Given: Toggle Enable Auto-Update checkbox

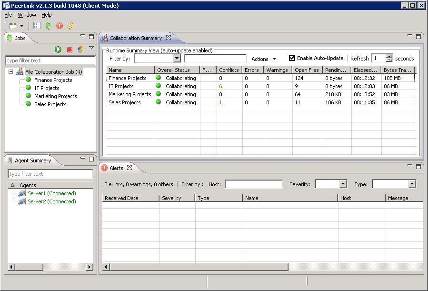Looking at the screenshot, I should tap(292, 58).
